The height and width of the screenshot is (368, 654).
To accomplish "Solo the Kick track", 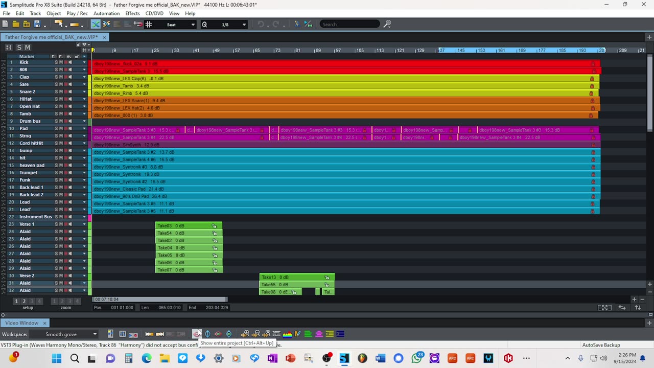I will coord(56,62).
